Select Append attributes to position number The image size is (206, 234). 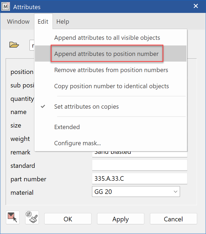click(111, 54)
